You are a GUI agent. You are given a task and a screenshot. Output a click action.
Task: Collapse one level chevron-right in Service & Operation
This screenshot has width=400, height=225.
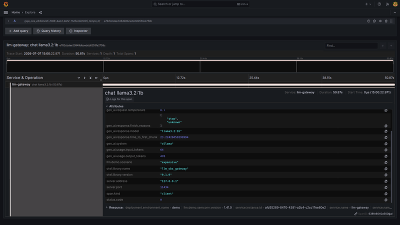pyautogui.click(x=84, y=78)
